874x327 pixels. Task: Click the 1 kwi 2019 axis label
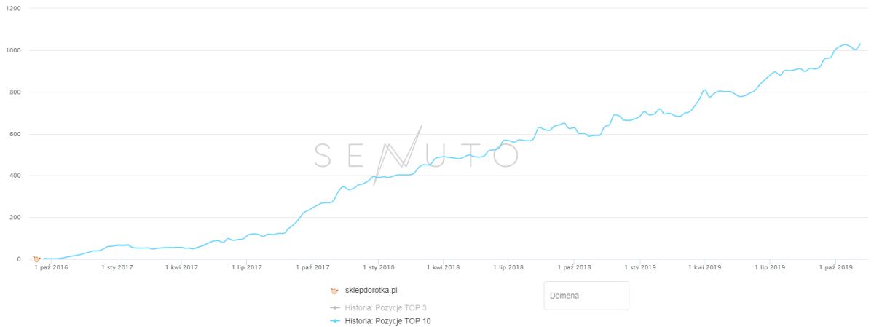tap(704, 268)
